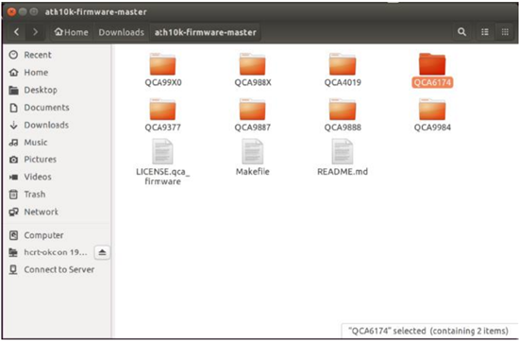519x341 pixels.
Task: Select the README.md file icon
Action: 343,151
